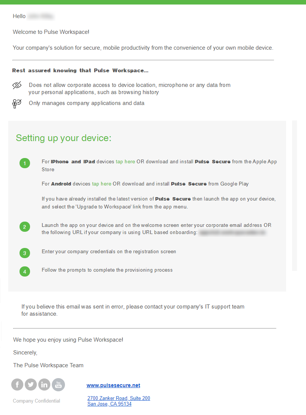
Task: Open 2700 Zanker Road address link
Action: coord(119,398)
